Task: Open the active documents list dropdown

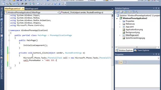Action: (112, 9)
